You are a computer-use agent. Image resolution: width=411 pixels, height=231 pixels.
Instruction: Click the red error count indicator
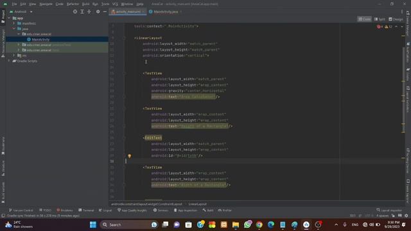(x=380, y=27)
